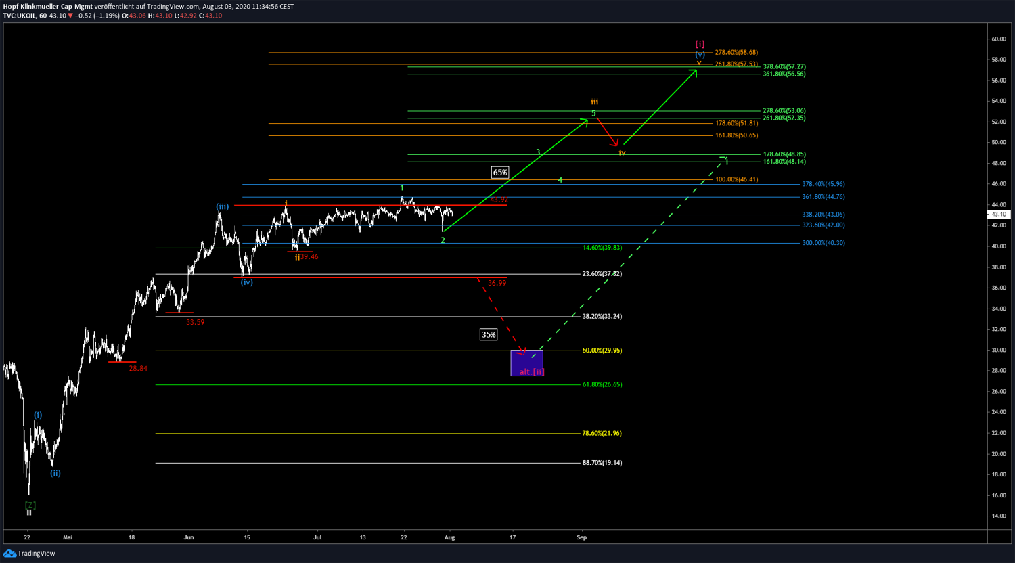Click the 323.60%(42.00) Fibonacci label
Image resolution: width=1015 pixels, height=563 pixels.
[x=824, y=225]
